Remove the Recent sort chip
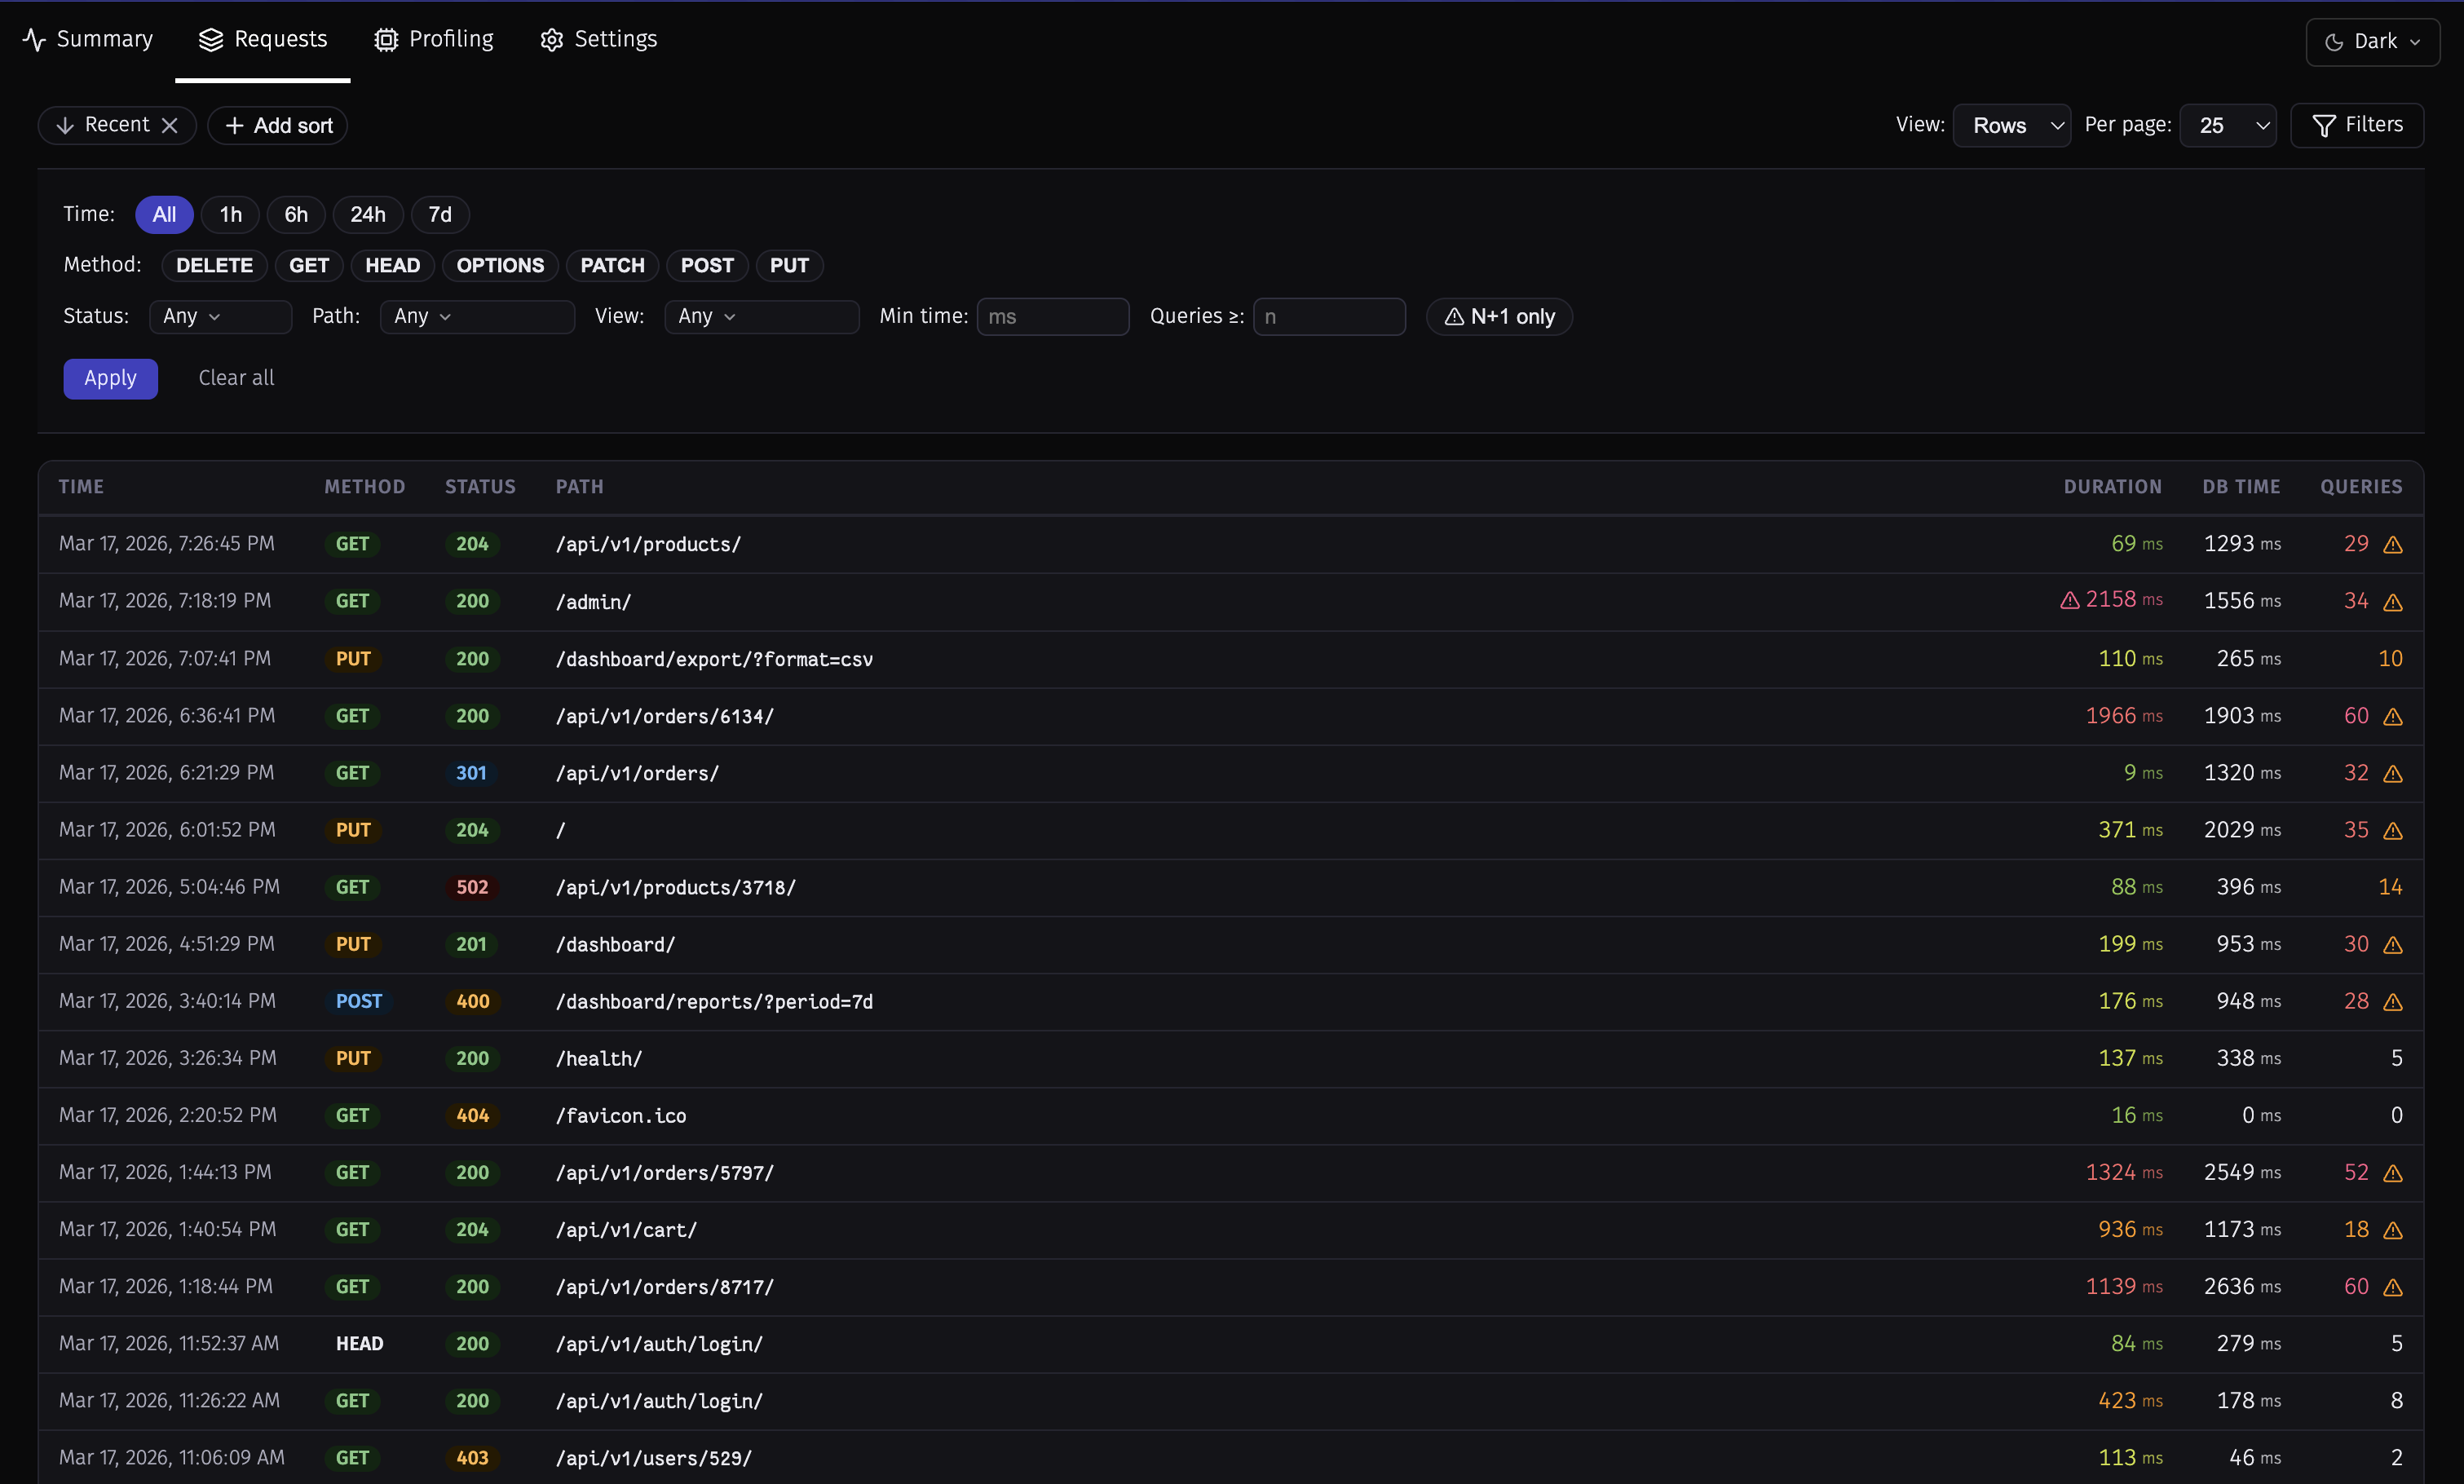Image resolution: width=2464 pixels, height=1484 pixels. 170,125
